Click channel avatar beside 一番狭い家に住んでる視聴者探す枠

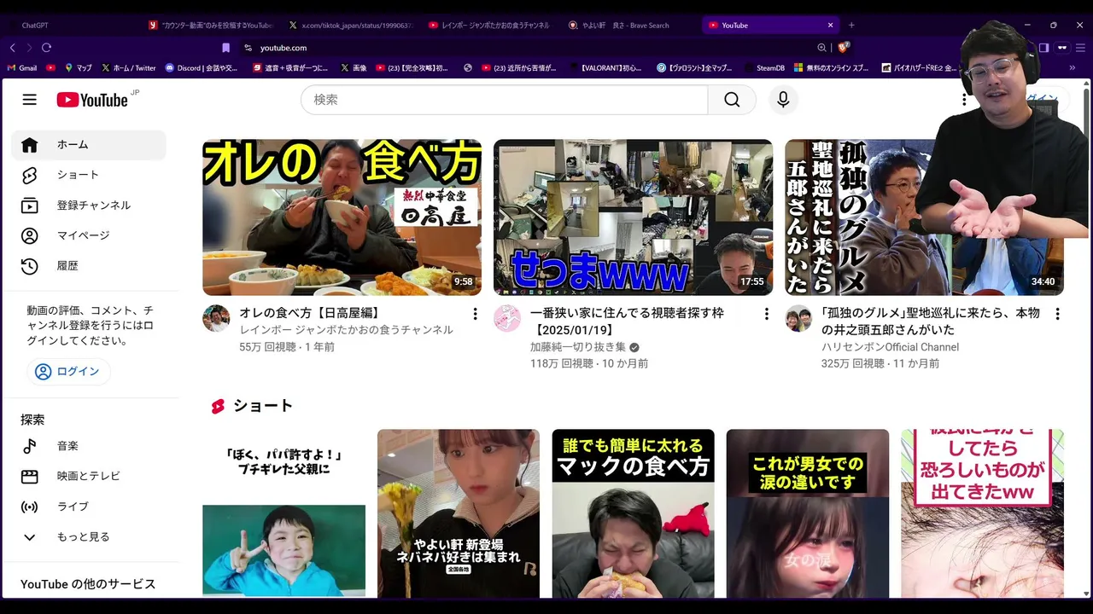[x=507, y=318]
